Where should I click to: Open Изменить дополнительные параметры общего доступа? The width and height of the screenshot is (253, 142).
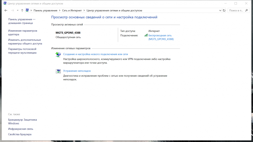point(25,42)
